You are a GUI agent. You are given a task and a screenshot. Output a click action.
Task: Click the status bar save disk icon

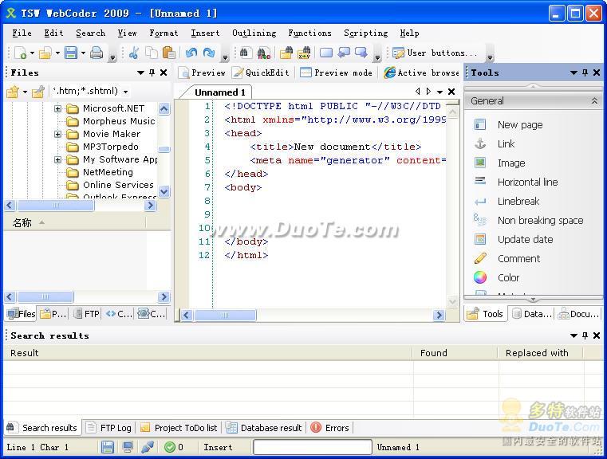point(108,447)
